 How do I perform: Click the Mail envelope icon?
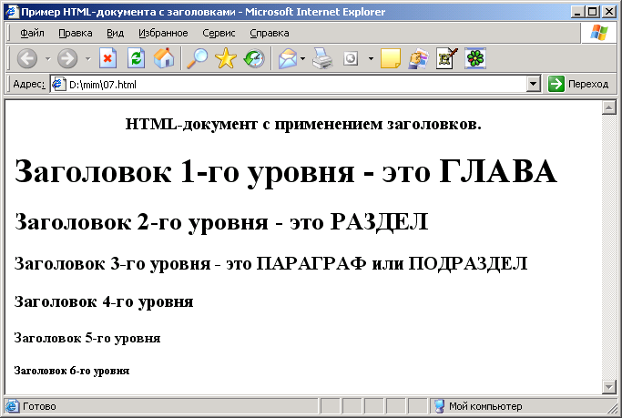(288, 58)
